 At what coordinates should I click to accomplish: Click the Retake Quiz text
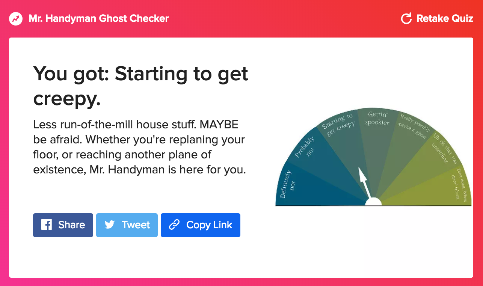(445, 18)
